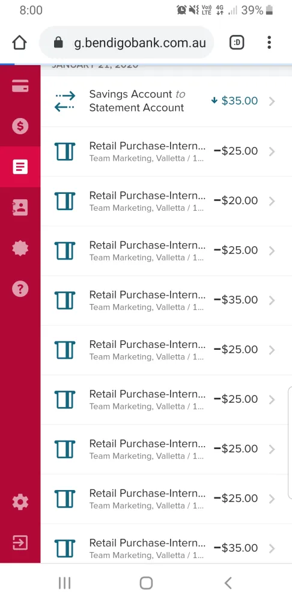Open the browser tab switcher button

click(237, 43)
